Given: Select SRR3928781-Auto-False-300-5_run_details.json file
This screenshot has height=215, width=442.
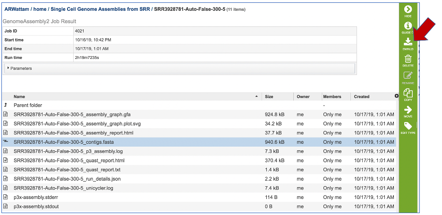Looking at the screenshot, I should point(67,179).
